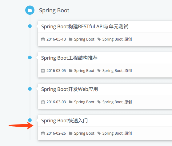Select the timeline dot for 快速入门 post
The image size is (172, 146).
pos(30,120)
